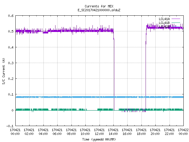This screenshot has width=189, height=142.
Task: Click the x-axis label 'Time (yymmdd HH:MM)'
Action: tap(99, 139)
